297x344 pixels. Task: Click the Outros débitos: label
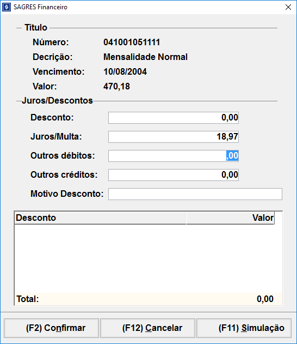(x=63, y=156)
